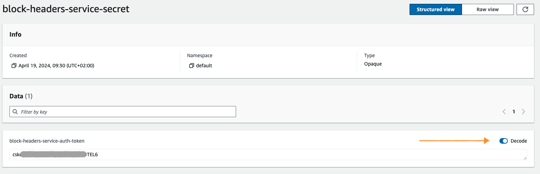The height and width of the screenshot is (174, 540).
Task: Click inside the auth token value box
Action: (268, 154)
